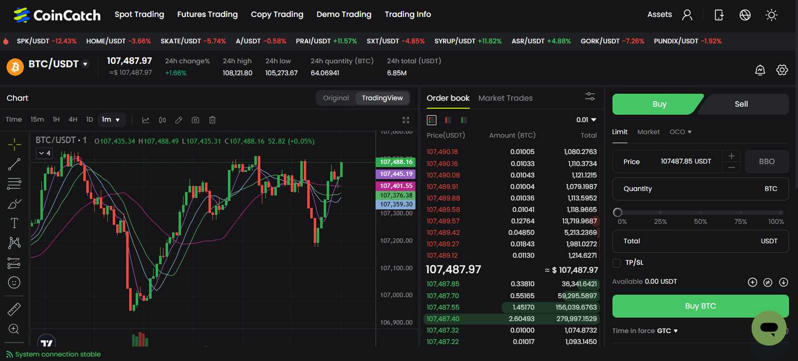Screen dimensions: 798x361
Task: Open Assets in the top bar
Action: pos(659,14)
